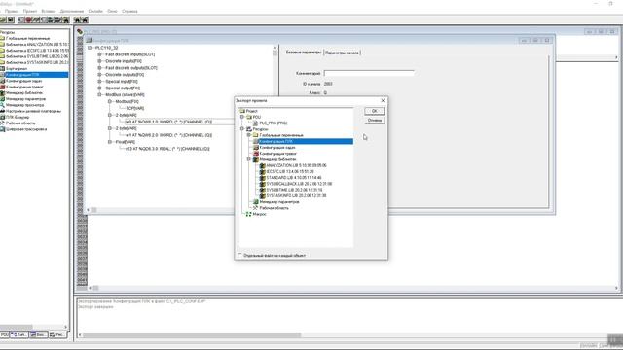Image resolution: width=623 pixels, height=350 pixels.
Task: Expand Fast discrete outputs[SLOT] node
Action: 99,68
